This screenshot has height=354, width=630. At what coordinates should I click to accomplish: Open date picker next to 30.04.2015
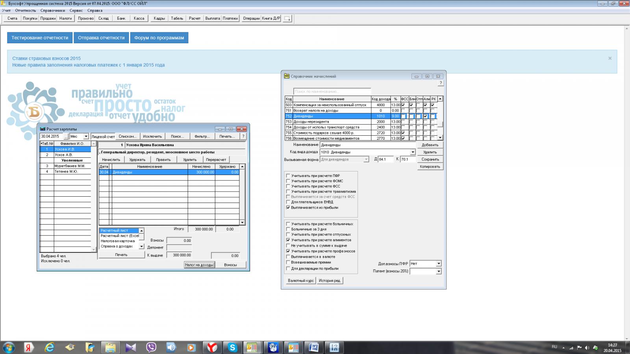(66, 136)
